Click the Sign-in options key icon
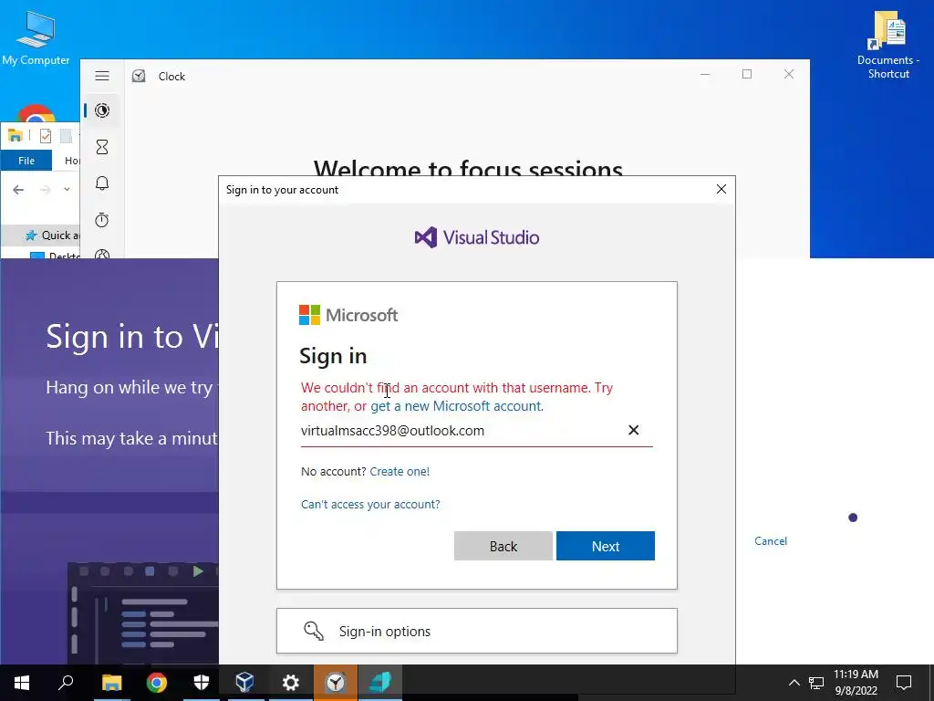This screenshot has width=934, height=701. point(314,631)
